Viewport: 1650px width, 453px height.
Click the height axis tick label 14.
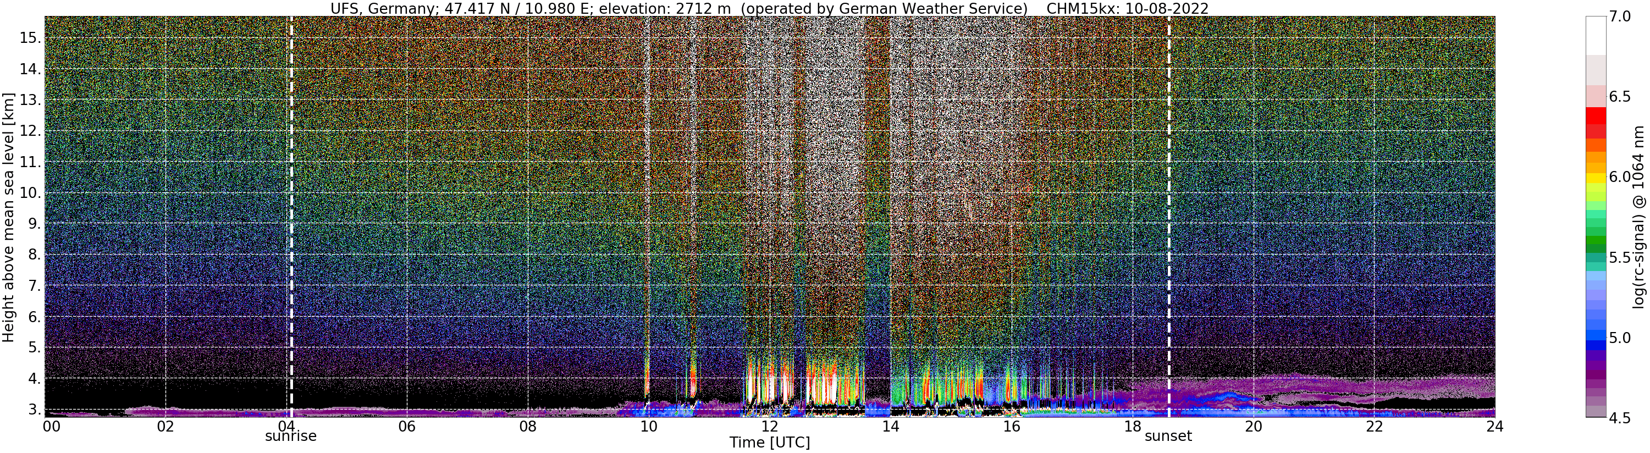point(30,69)
